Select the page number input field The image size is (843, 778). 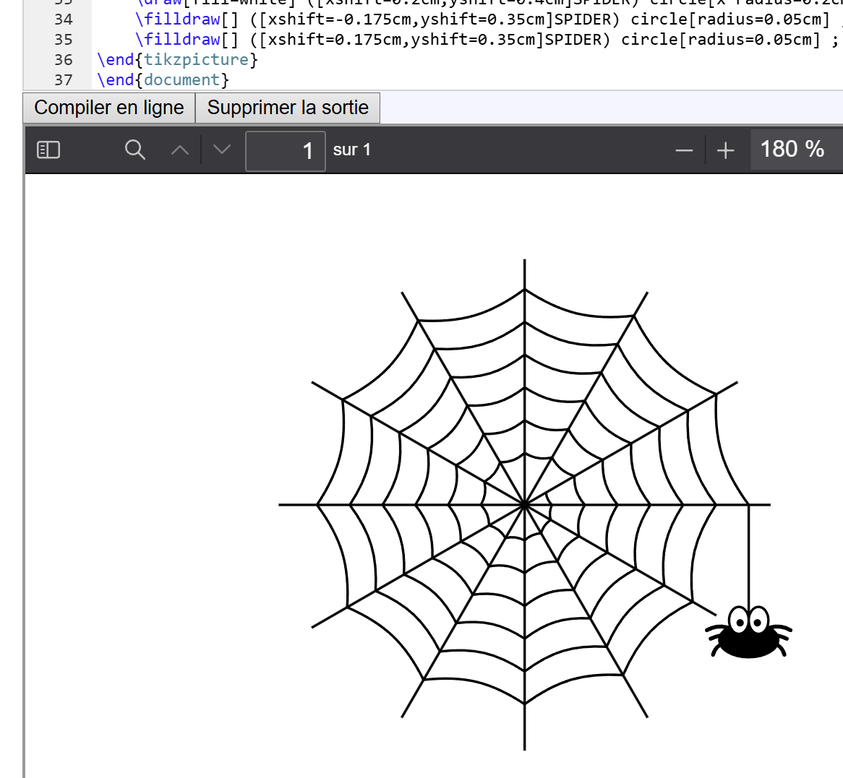click(x=286, y=151)
